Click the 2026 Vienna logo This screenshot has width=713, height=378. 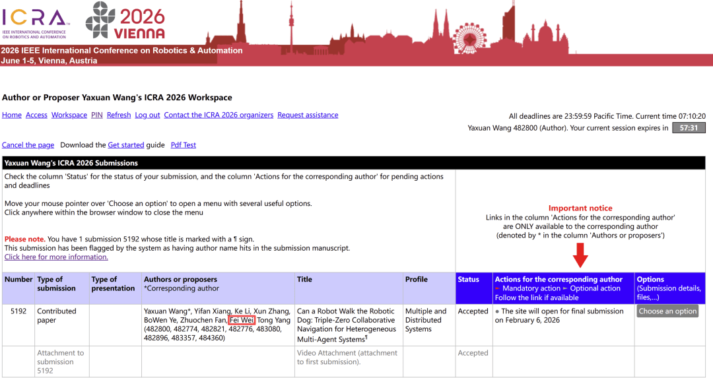[125, 20]
